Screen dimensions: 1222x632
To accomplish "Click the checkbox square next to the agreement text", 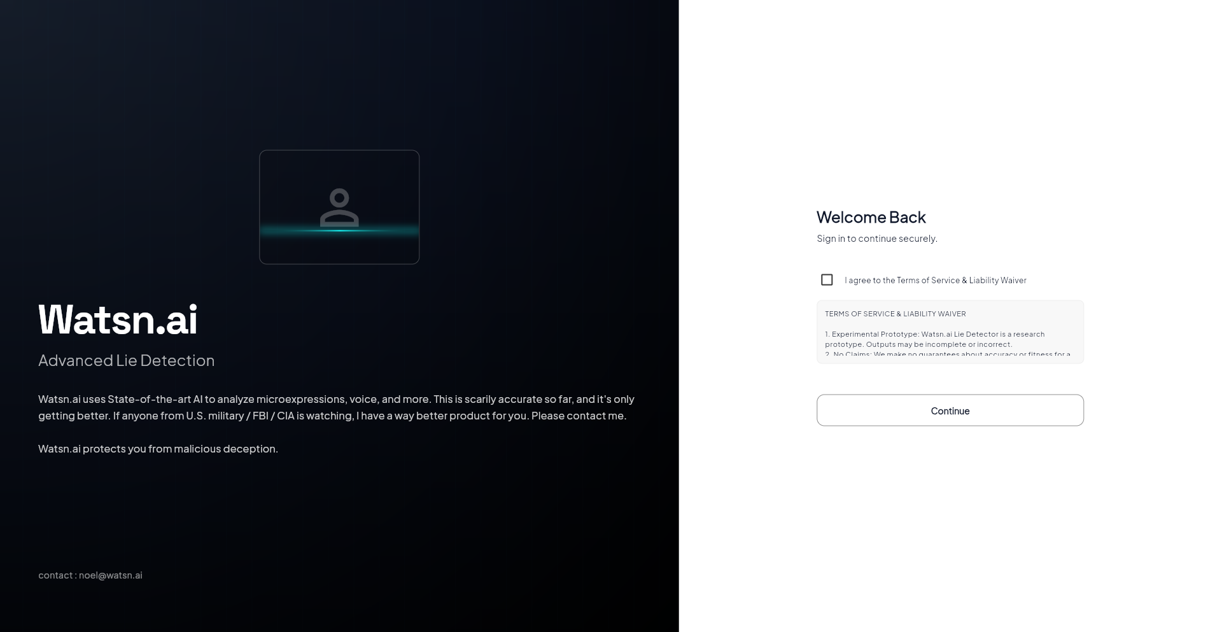I will click(x=827, y=279).
